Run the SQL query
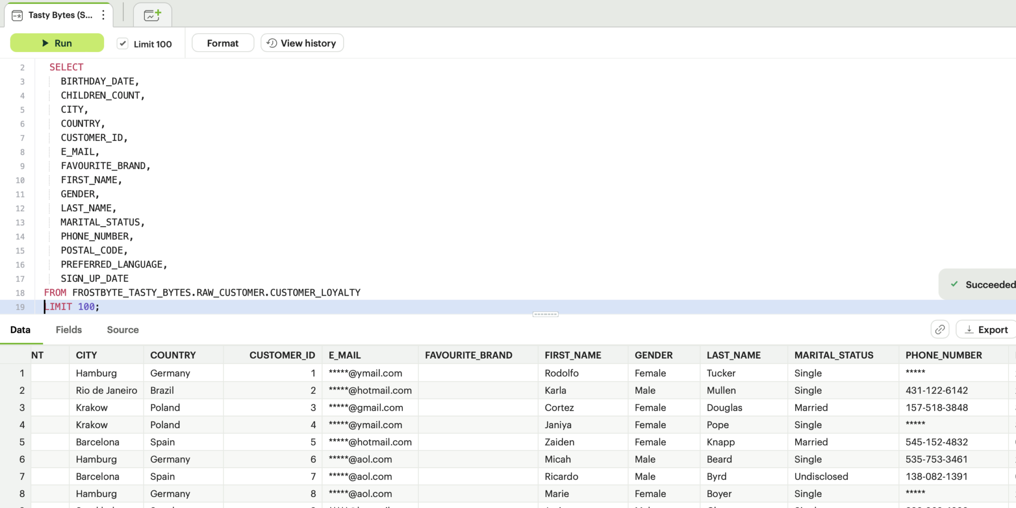The width and height of the screenshot is (1016, 508). pos(57,43)
